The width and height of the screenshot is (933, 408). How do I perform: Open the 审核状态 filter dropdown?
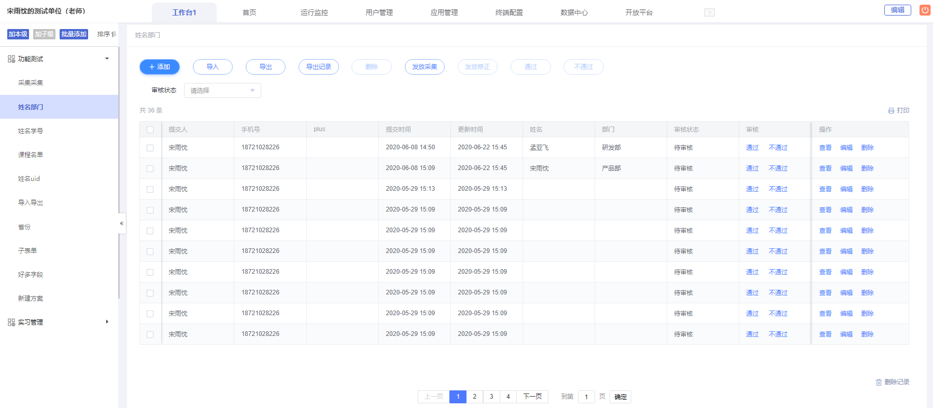222,91
